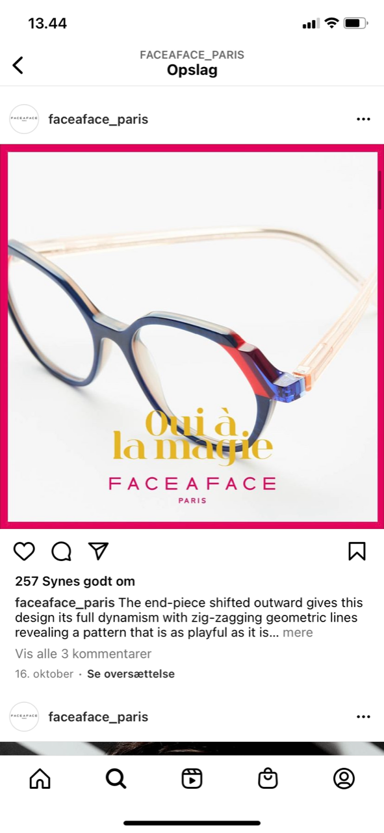Save the post with the bookmark icon
Image resolution: width=384 pixels, height=833 pixels.
(357, 551)
